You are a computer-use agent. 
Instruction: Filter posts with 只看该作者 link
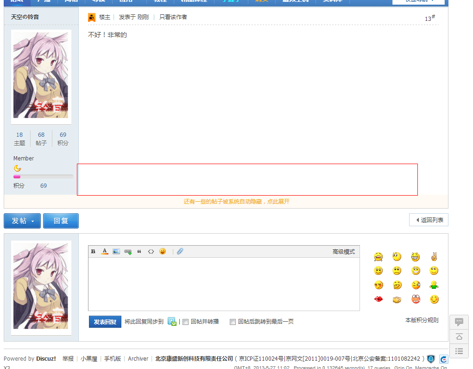point(173,17)
